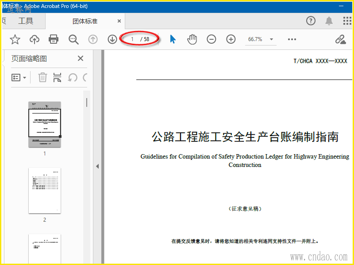Click the English 'Guidelines for Compilation' subtitle
354x265 pixels.
tap(245, 160)
